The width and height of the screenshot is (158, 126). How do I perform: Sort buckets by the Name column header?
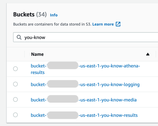[37, 54]
